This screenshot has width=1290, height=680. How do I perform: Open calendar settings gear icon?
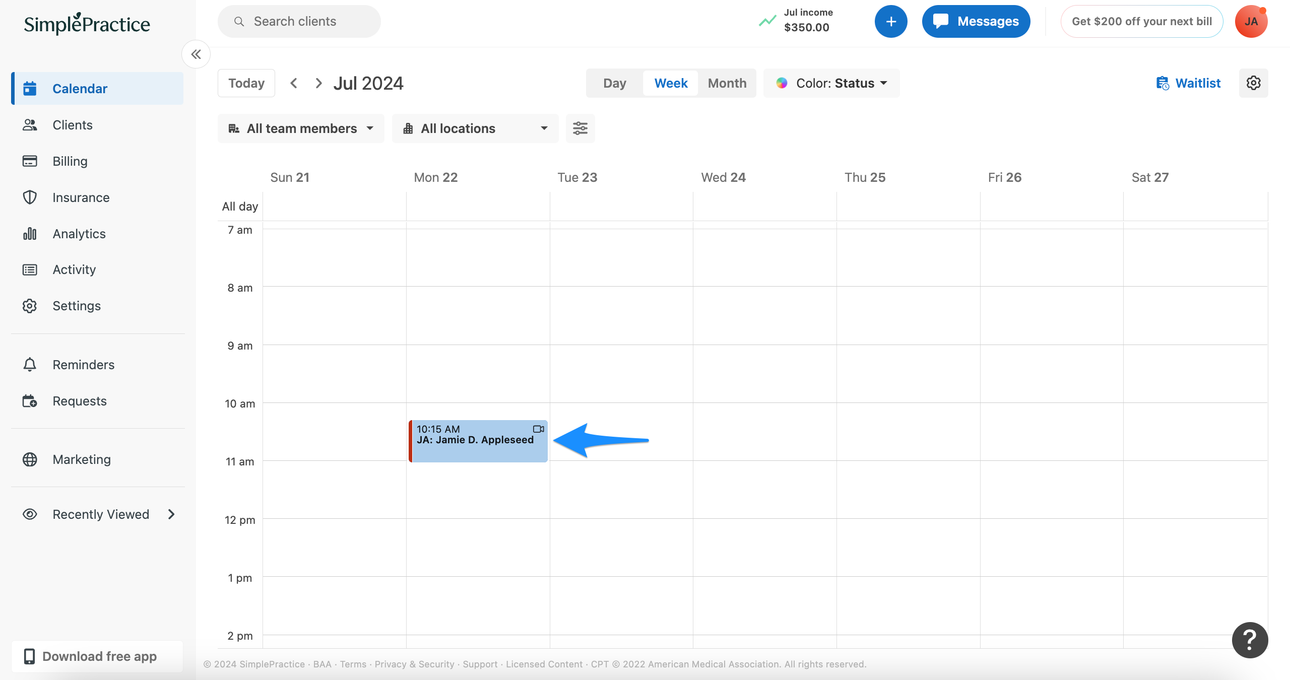pos(1254,83)
